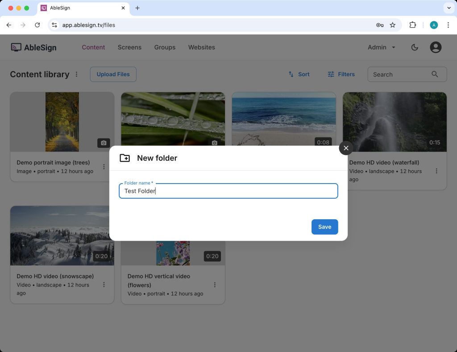Bookmark this page with star icon

[x=393, y=25]
